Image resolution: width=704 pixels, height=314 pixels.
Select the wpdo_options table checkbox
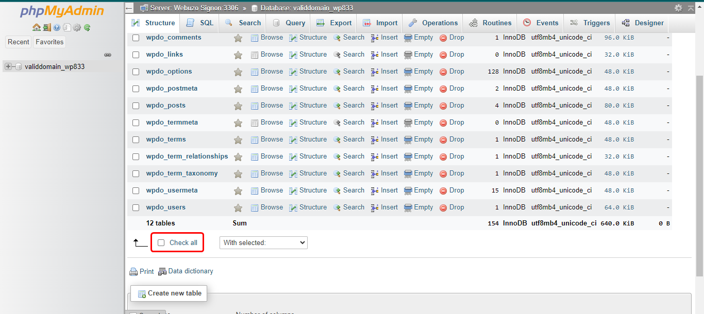point(136,72)
